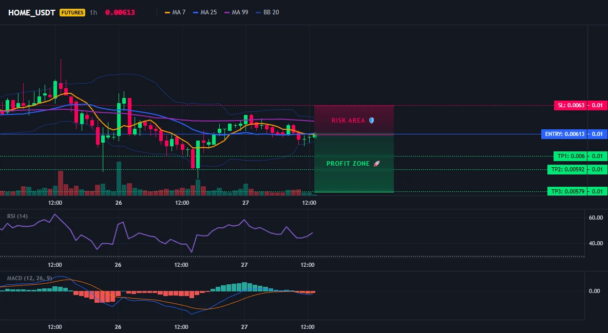Click the 60.00 value on RSI axis
The image size is (608, 333).
pos(596,218)
